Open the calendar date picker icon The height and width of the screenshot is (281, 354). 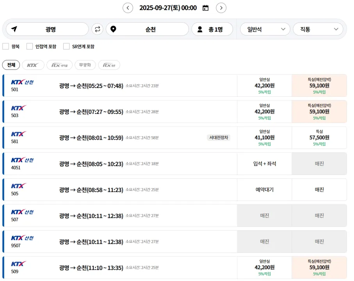[x=205, y=8]
